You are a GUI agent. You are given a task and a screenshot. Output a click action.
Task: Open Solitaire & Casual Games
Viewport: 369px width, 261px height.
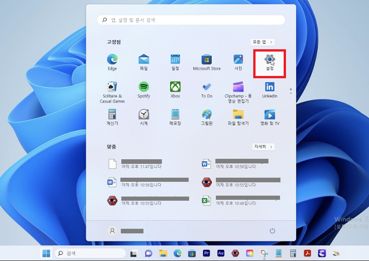coord(112,92)
